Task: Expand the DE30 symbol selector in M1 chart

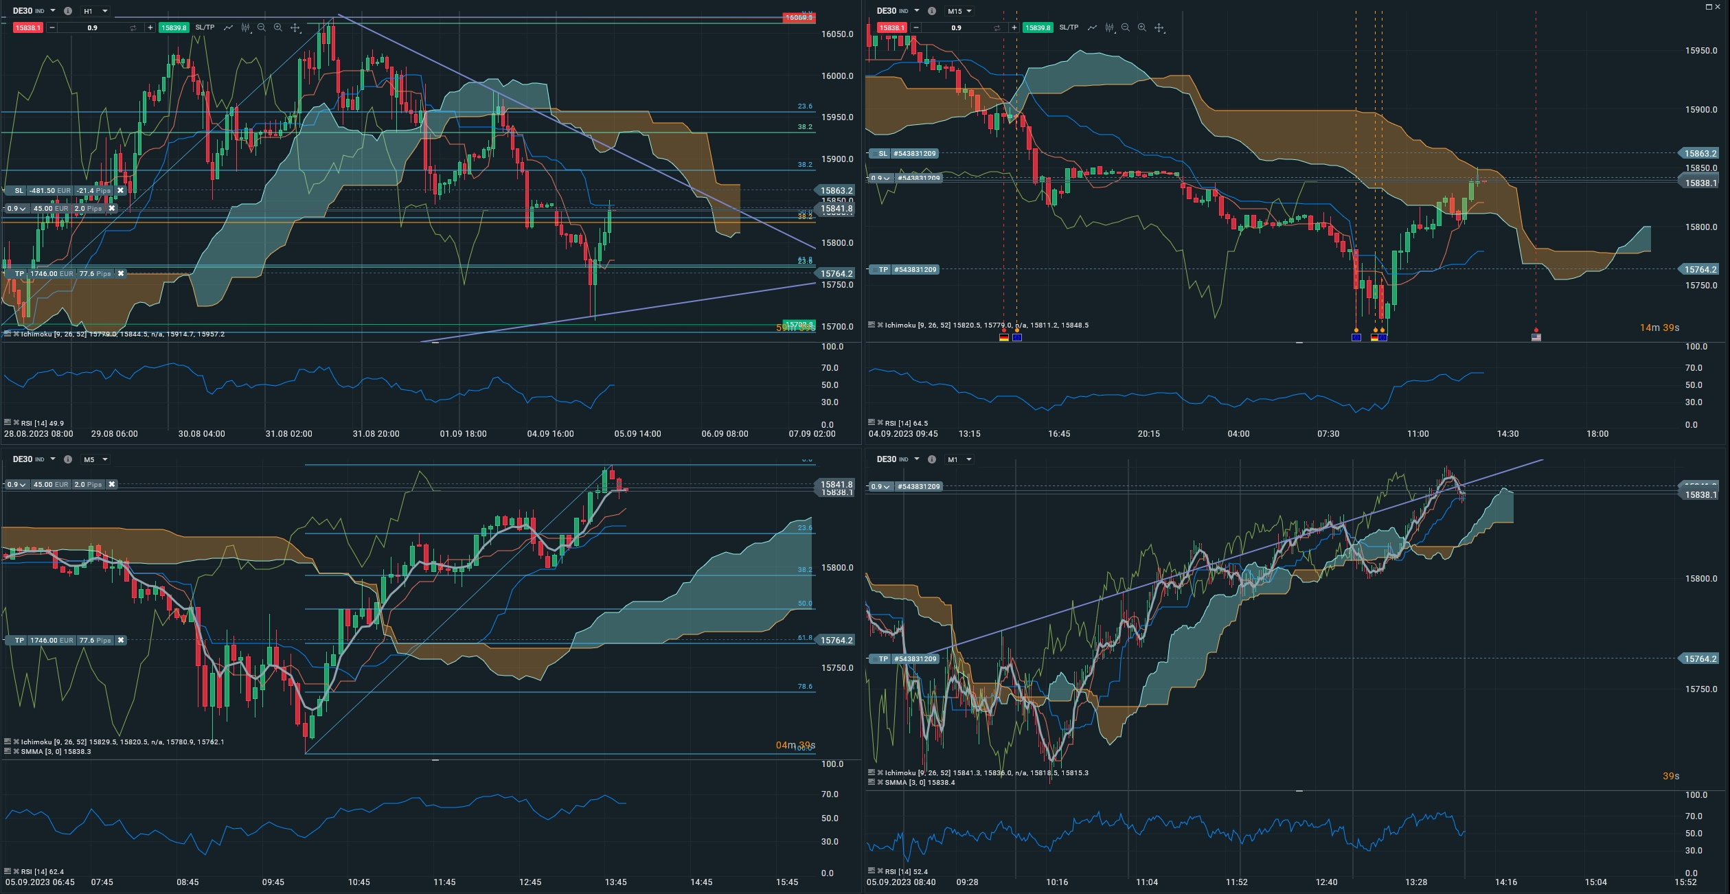Action: tap(916, 459)
